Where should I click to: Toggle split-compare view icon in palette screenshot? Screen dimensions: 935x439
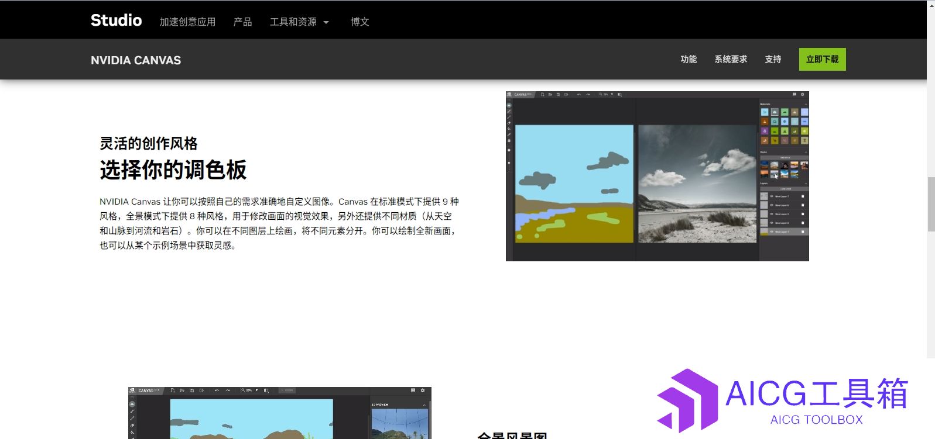[619, 95]
